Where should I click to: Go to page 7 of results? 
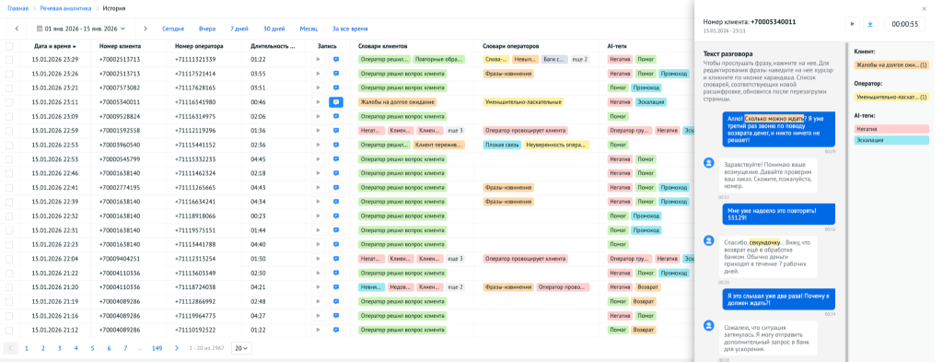(125, 348)
